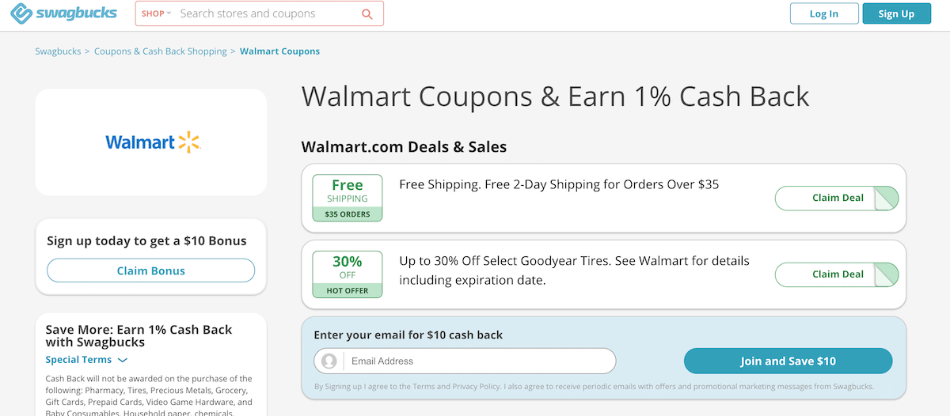Viewport: 950px width, 416px height.
Task: Click the Free Shipping $35 Orders badge
Action: click(x=348, y=198)
